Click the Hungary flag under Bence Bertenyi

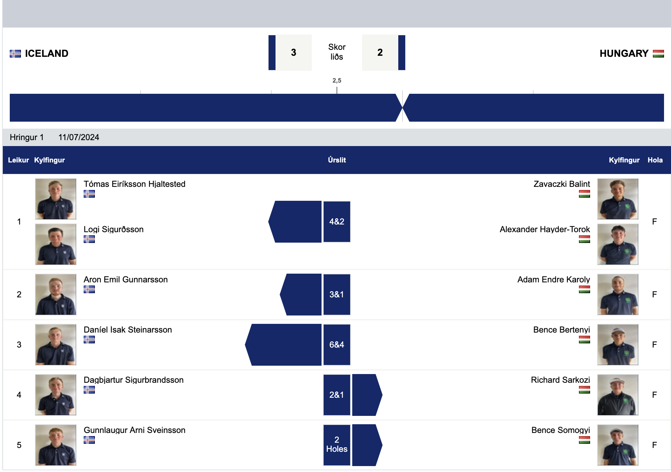584,340
